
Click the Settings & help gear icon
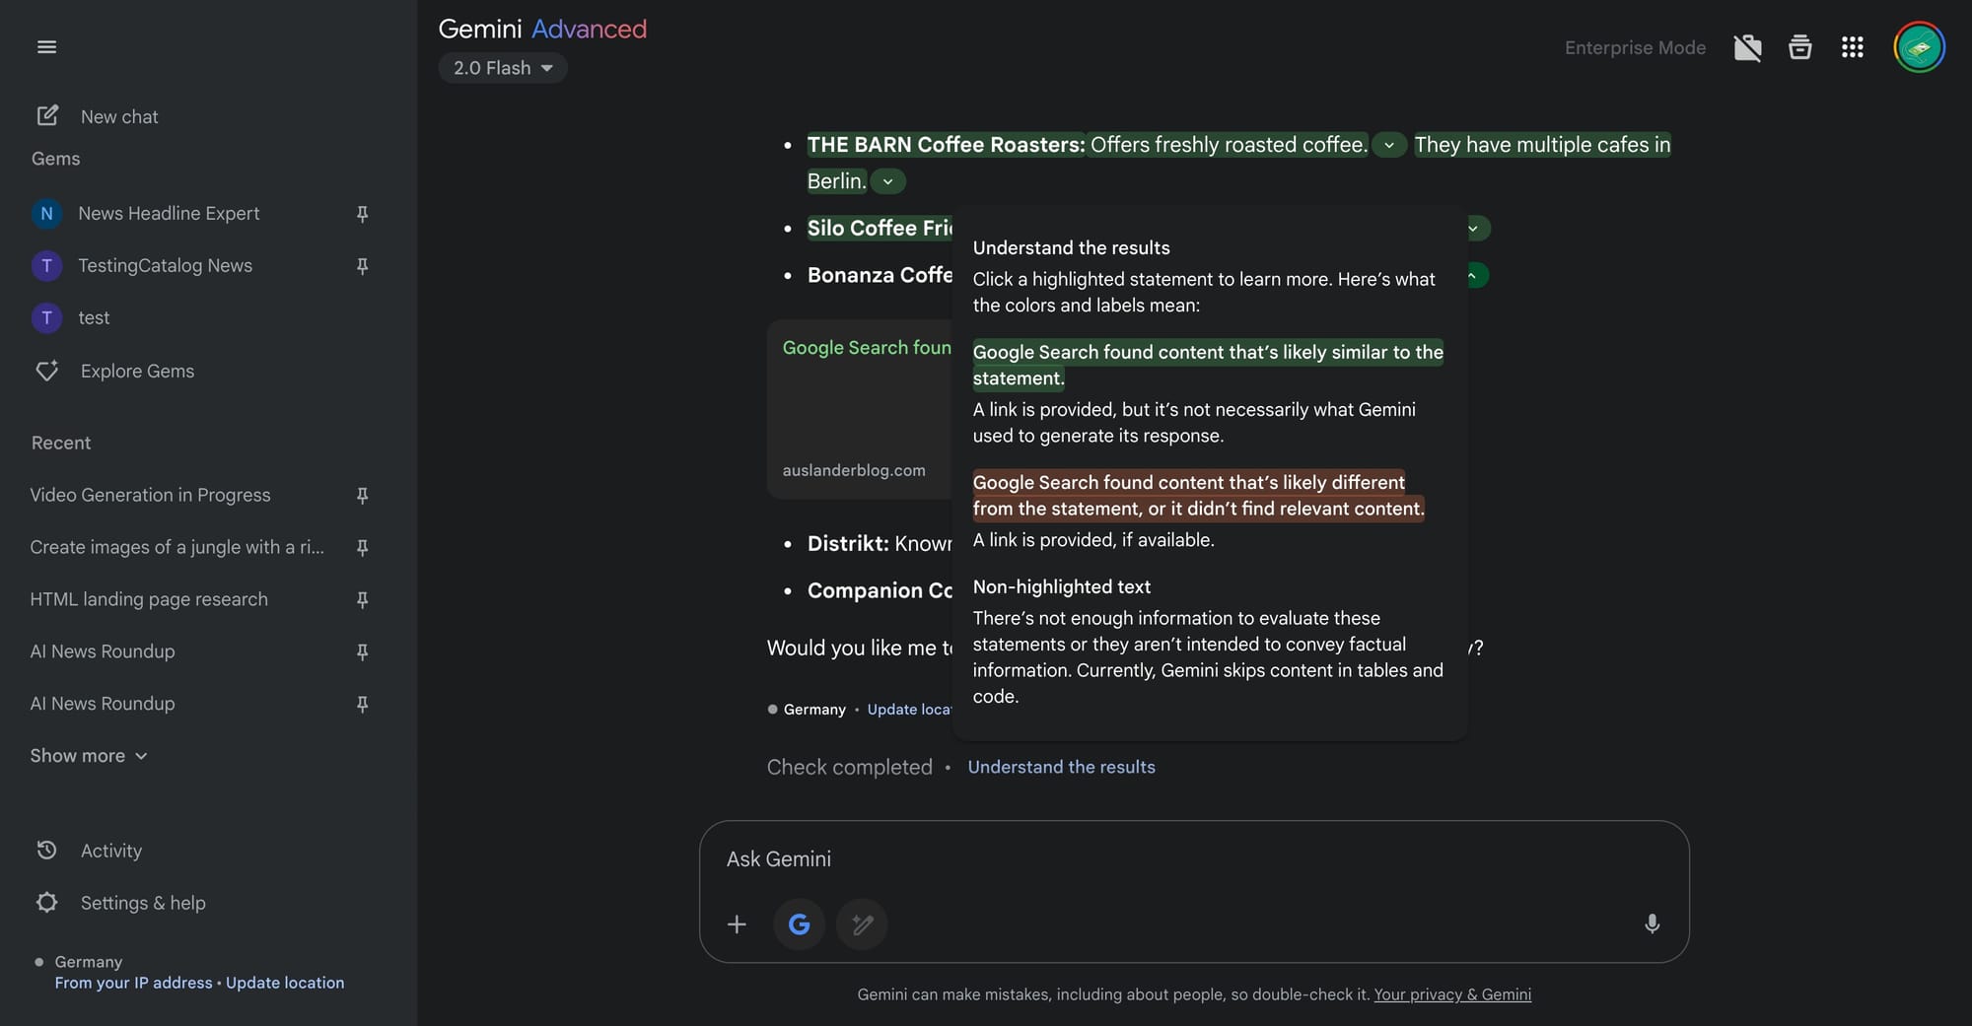46,902
